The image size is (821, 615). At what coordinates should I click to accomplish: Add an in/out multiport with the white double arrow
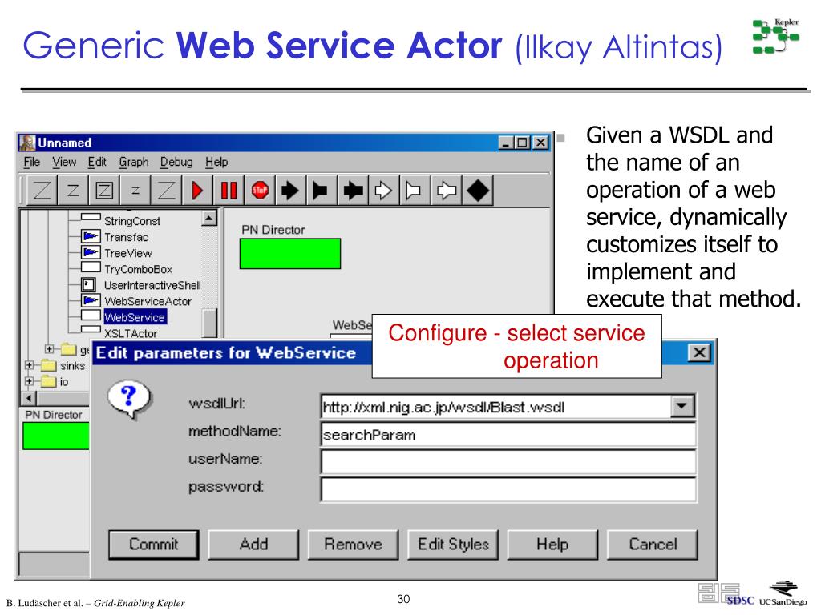click(x=446, y=191)
